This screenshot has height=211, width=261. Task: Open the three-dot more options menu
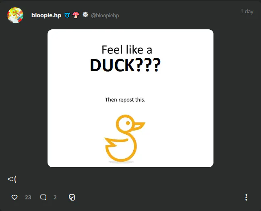[246, 197]
